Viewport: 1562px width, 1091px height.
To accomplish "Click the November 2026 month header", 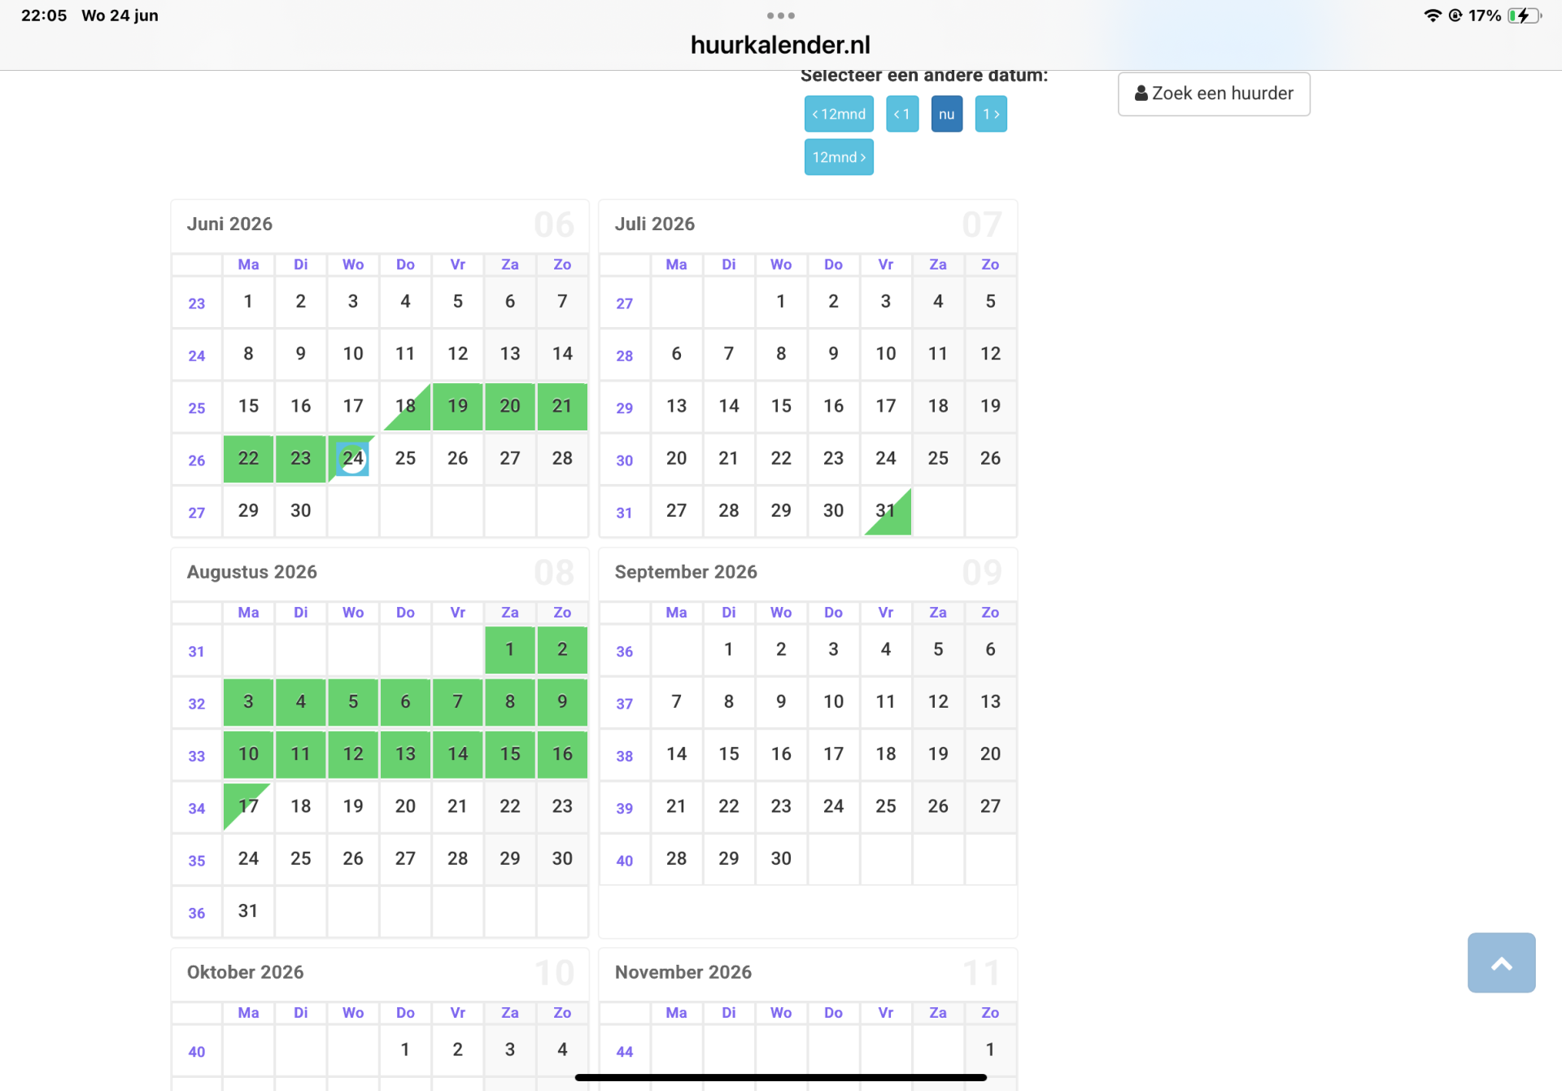I will point(683,972).
